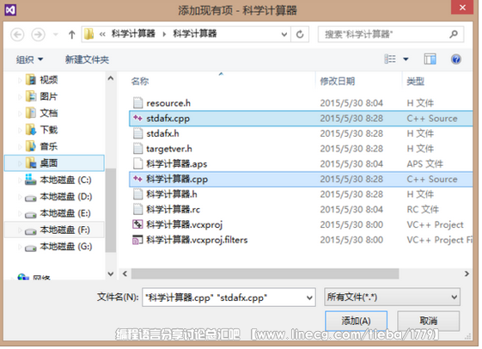The image size is (482, 349).
Task: Open the view options dropdown arrow
Action: point(406,59)
